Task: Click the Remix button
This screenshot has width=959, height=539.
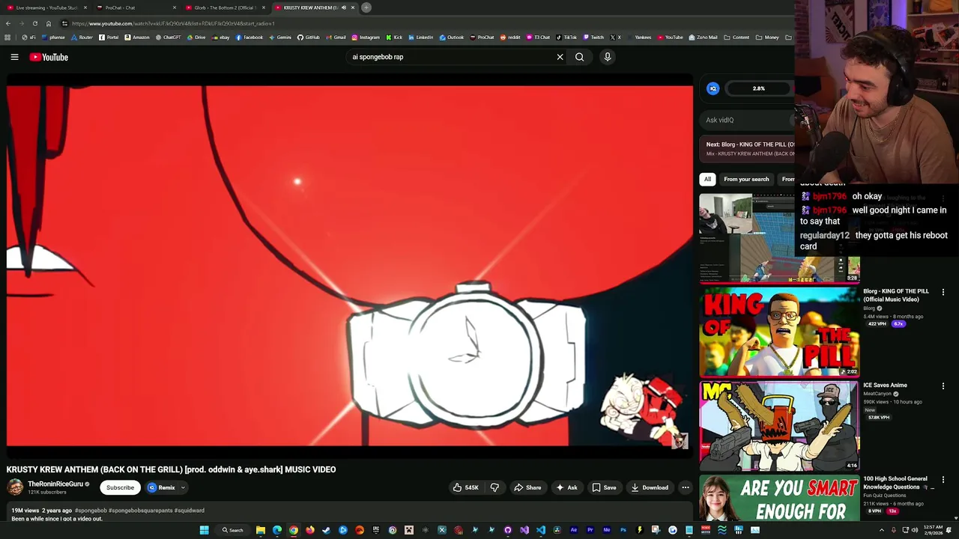Action: [x=161, y=487]
